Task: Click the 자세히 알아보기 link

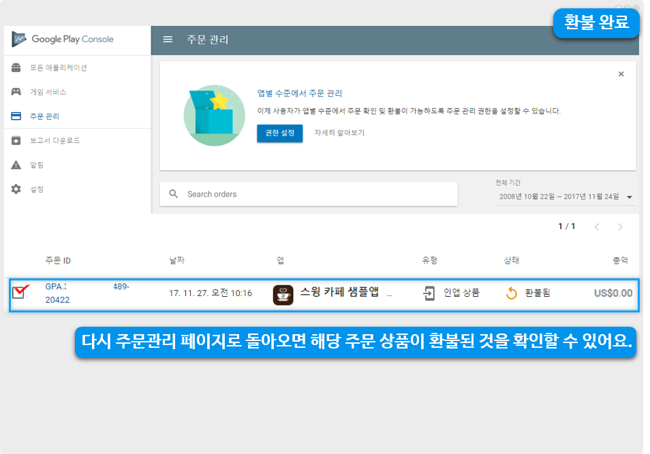Action: click(339, 133)
